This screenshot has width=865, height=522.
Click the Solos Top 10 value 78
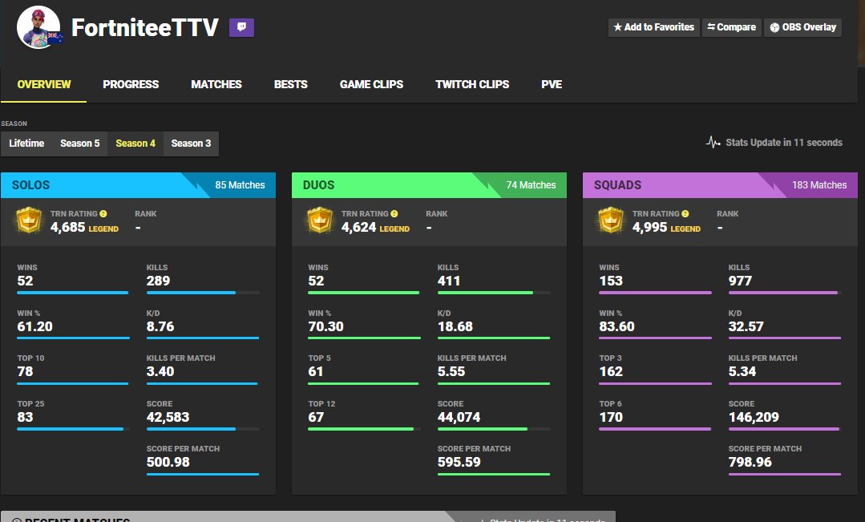pos(25,371)
